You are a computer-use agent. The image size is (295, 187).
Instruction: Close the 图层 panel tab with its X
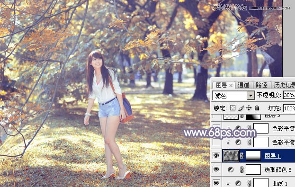[x=231, y=86]
